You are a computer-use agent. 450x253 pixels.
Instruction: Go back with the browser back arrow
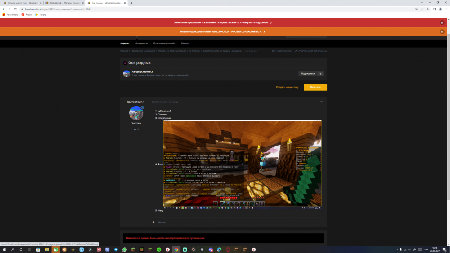coord(4,9)
